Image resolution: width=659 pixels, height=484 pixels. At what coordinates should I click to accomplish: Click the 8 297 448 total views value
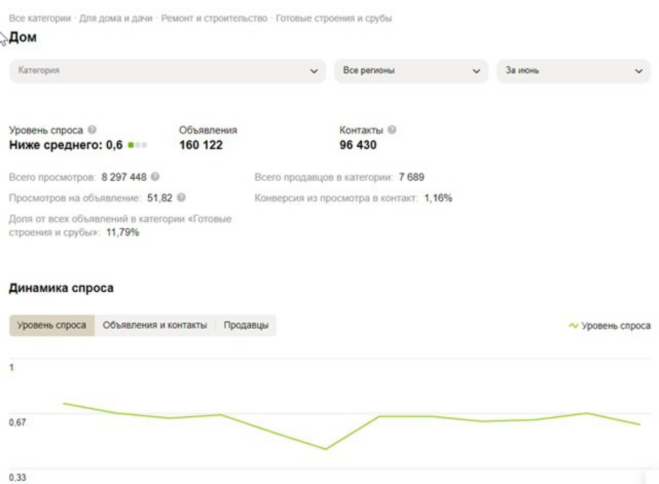124,177
